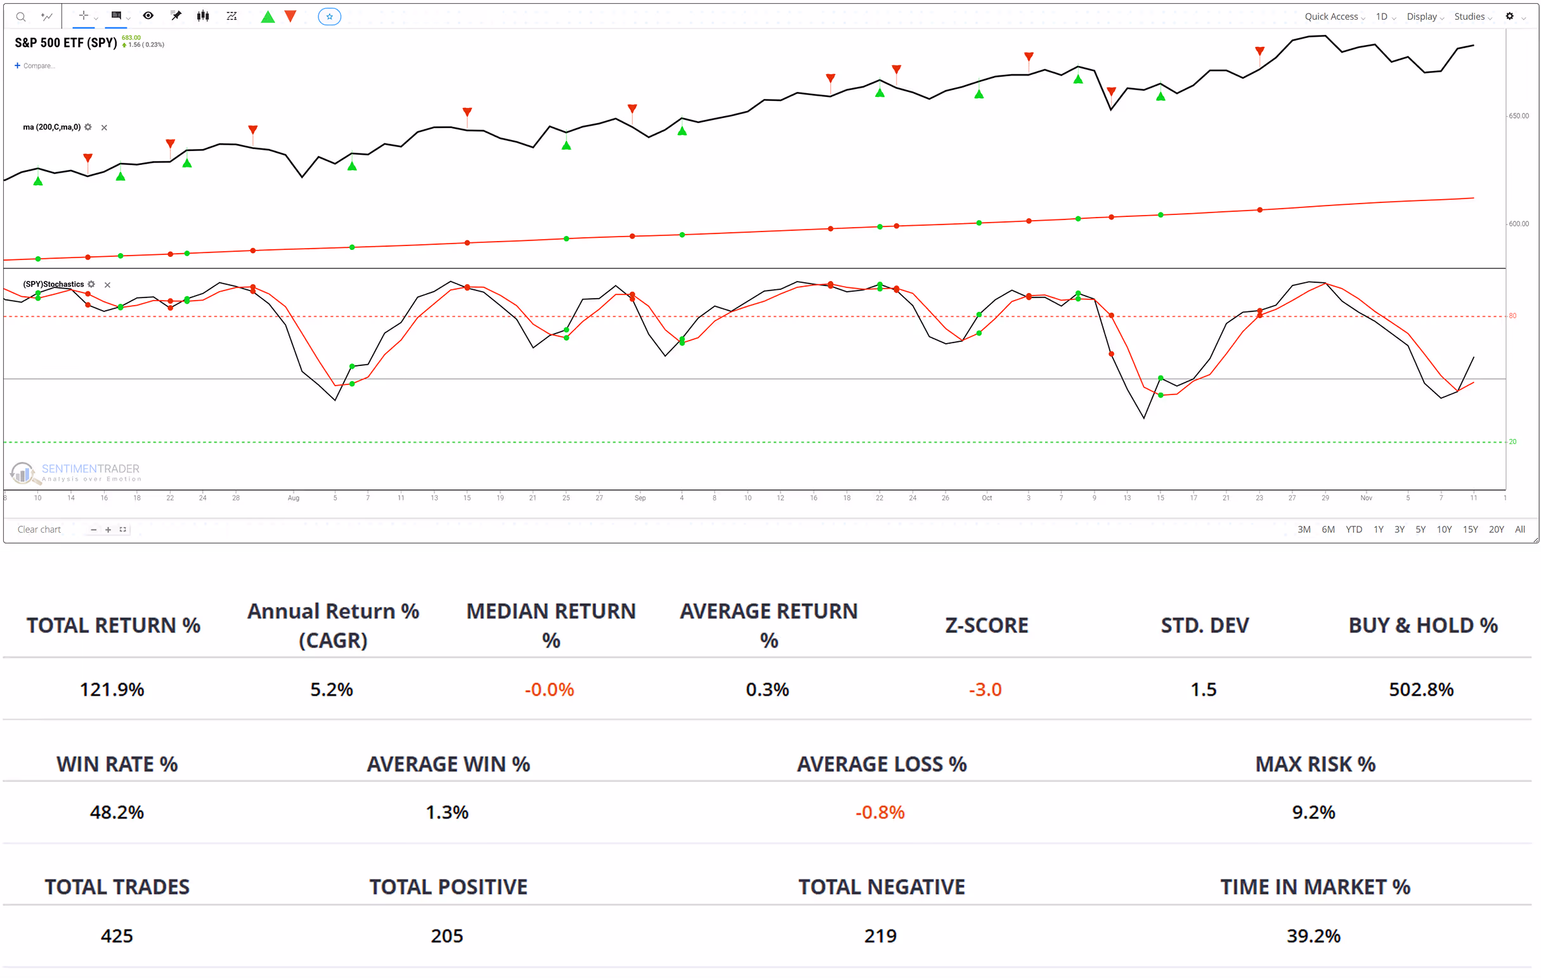
Task: Open the Display menu
Action: click(x=1424, y=16)
